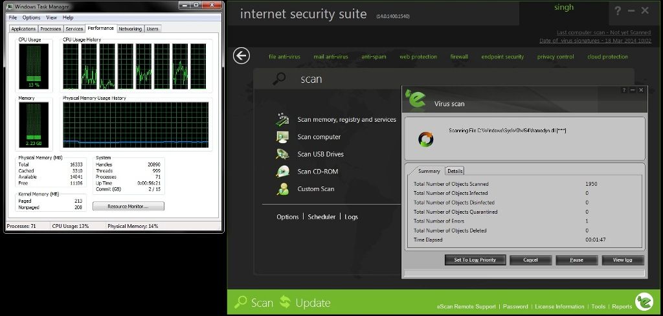Image resolution: width=663 pixels, height=316 pixels.
Task: Click the help question mark in suite header
Action: 618,11
